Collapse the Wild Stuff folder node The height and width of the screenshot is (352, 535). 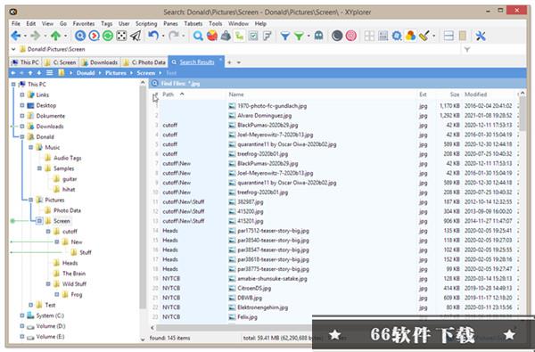coord(48,283)
